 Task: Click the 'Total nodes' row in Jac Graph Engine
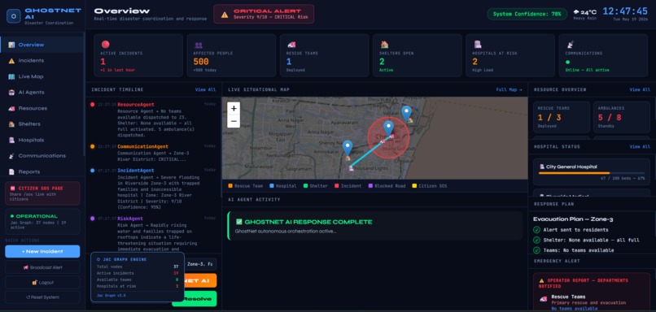pos(138,266)
